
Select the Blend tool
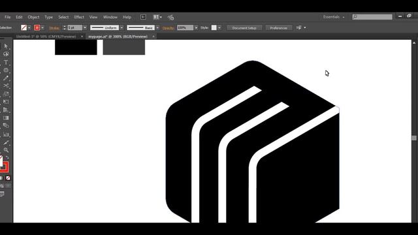(x=6, y=126)
